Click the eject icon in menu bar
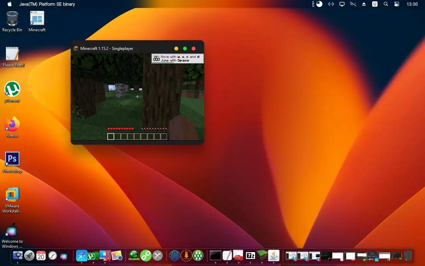425x266 pixels. 364,4
